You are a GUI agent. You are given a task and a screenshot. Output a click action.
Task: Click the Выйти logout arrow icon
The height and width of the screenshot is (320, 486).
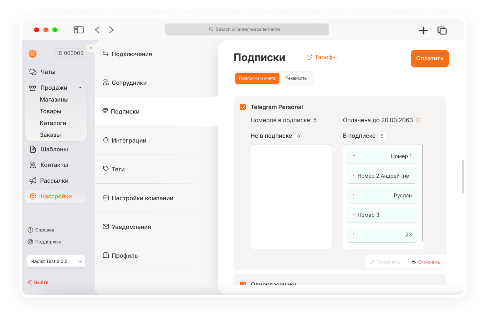pos(30,282)
